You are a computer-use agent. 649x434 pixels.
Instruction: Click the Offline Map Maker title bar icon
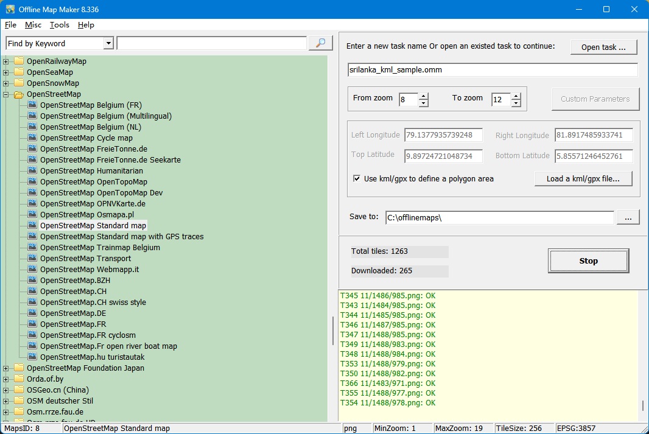(10, 9)
